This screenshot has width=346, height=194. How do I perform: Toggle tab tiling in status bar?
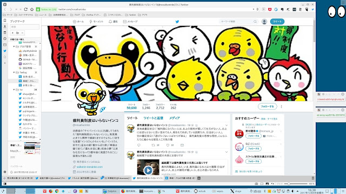(x=262, y=184)
